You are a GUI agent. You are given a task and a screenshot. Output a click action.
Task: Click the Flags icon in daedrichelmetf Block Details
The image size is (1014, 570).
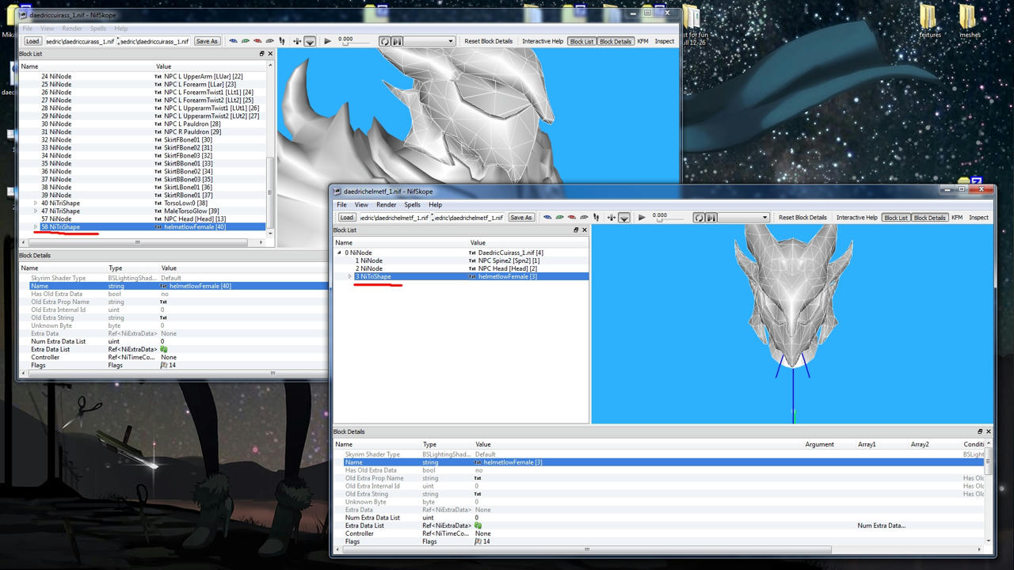tap(478, 541)
